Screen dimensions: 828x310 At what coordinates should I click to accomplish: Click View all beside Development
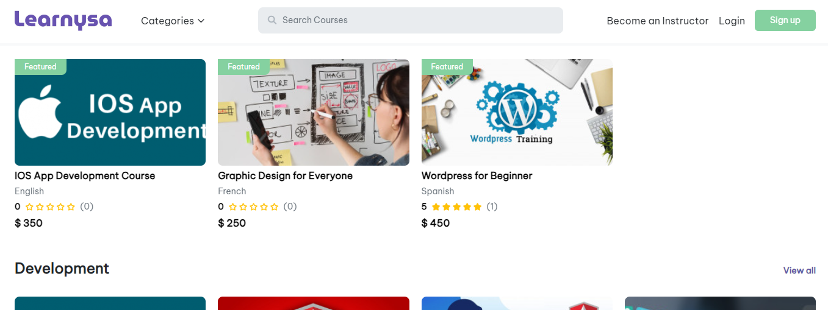coord(799,270)
